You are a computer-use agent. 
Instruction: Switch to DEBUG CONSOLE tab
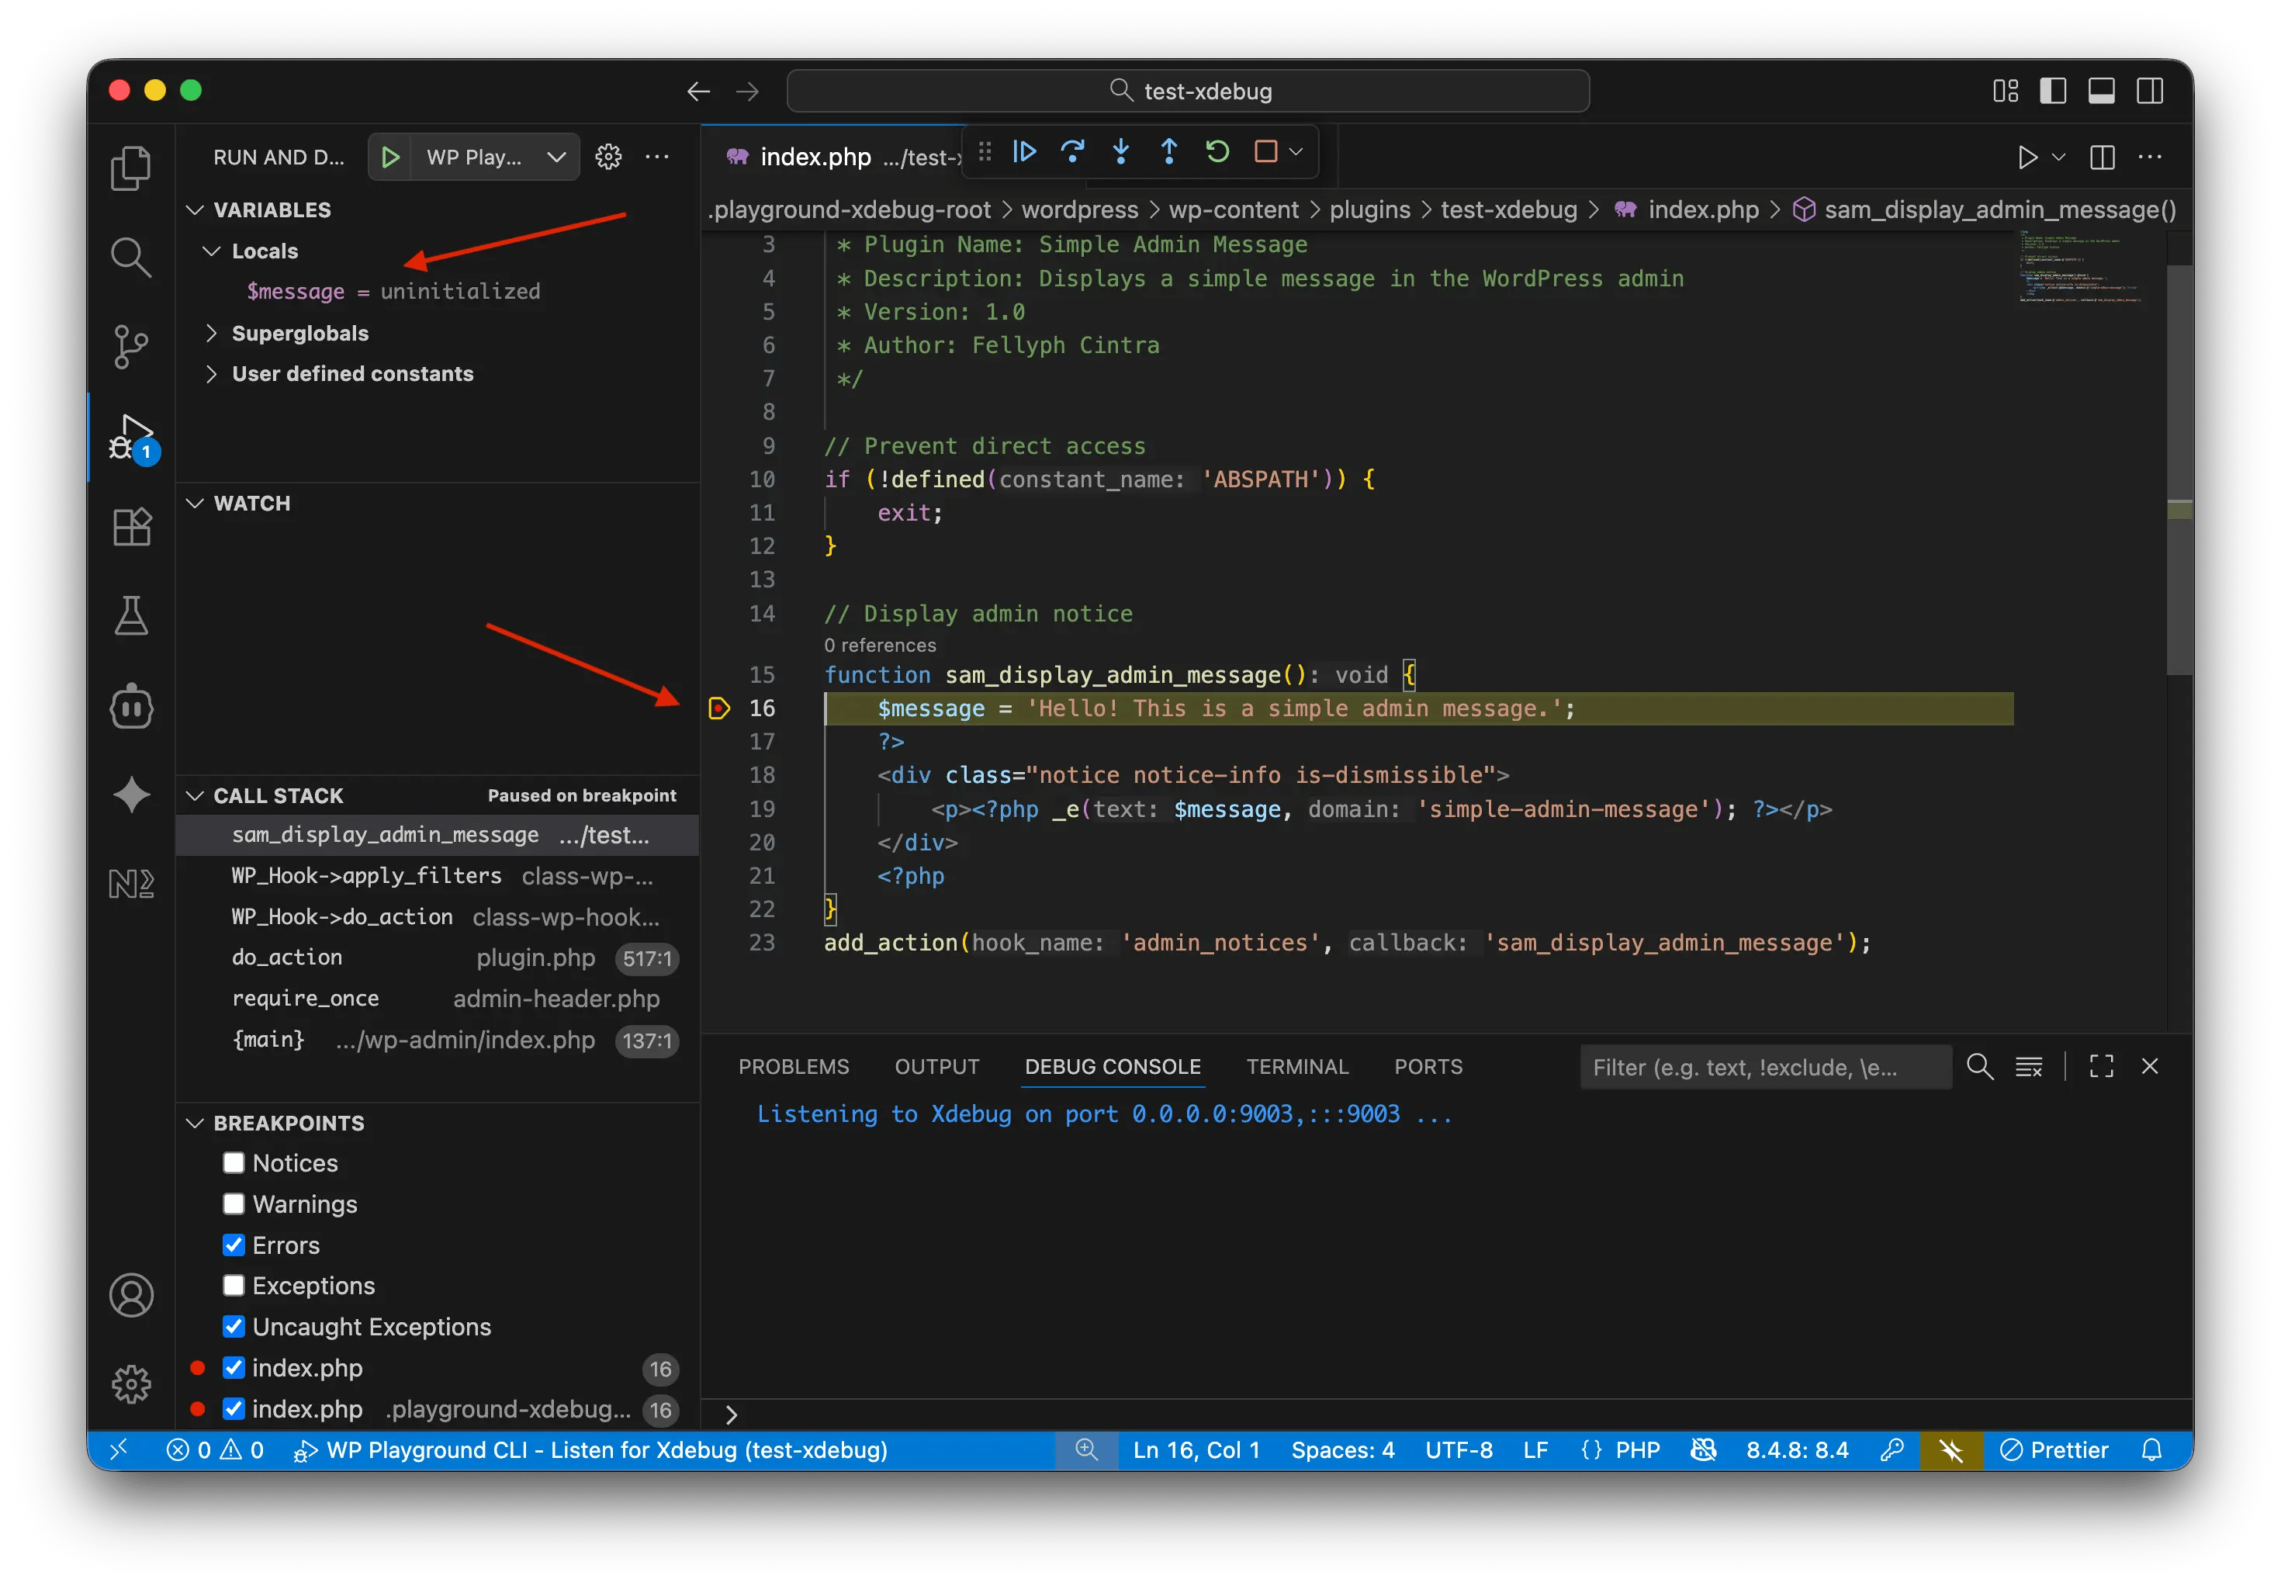pyautogui.click(x=1113, y=1066)
